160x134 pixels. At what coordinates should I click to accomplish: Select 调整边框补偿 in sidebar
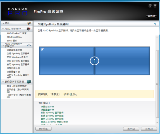coord(13,68)
